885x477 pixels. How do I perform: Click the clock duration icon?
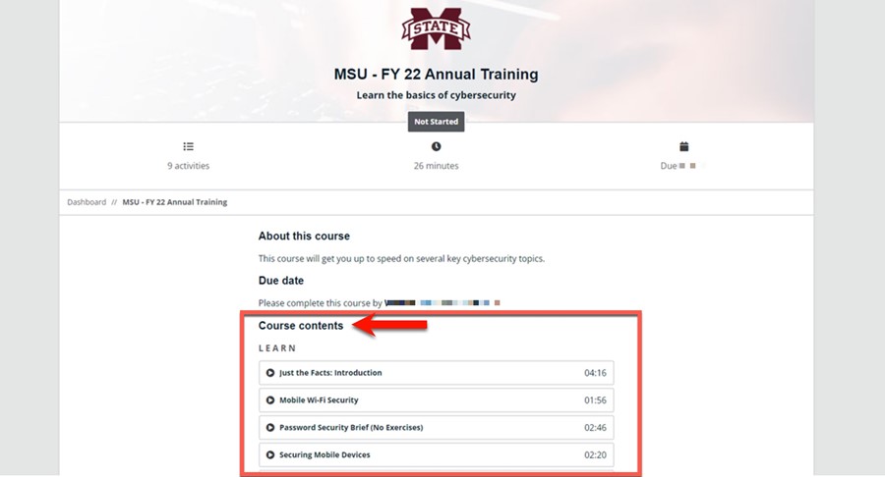[x=437, y=146]
